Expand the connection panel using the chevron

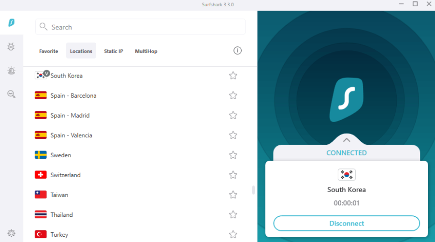(346, 140)
